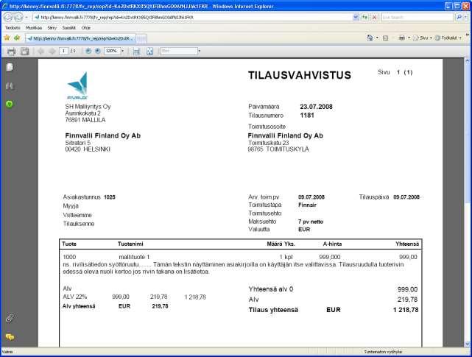
Task: Open the zoom percentage dropdown arrow
Action: pyautogui.click(x=122, y=52)
